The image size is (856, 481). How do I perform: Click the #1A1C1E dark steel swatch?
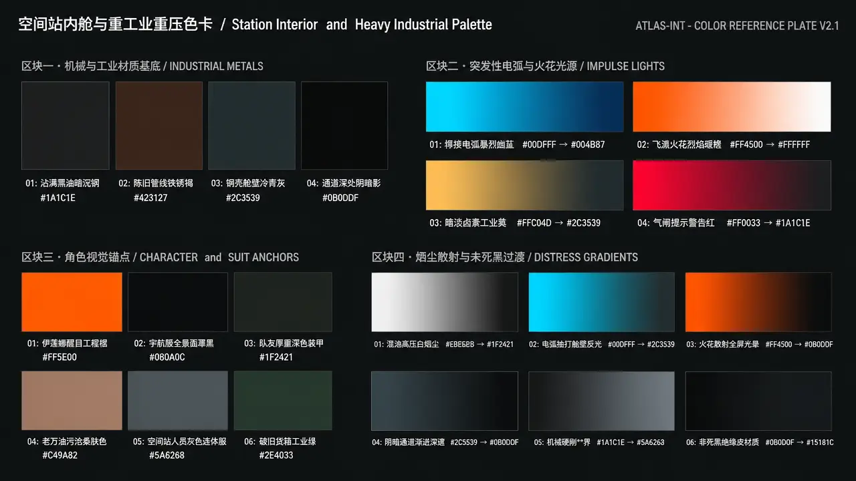coord(66,126)
